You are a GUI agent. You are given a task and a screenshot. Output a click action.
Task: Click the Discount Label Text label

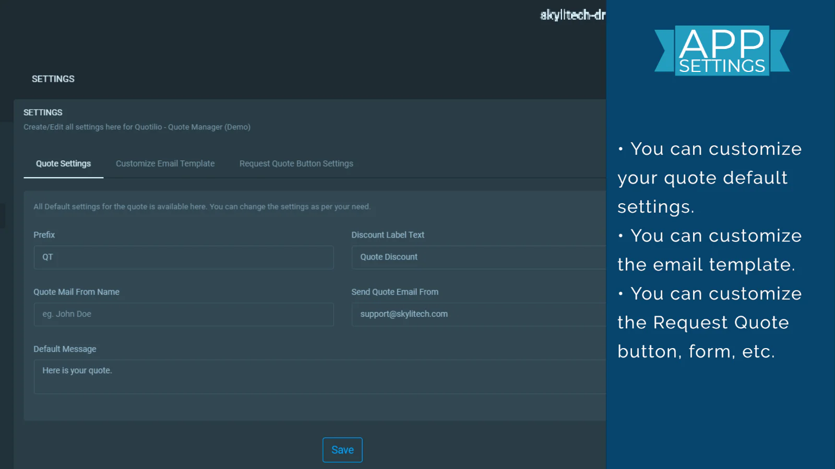coord(388,235)
